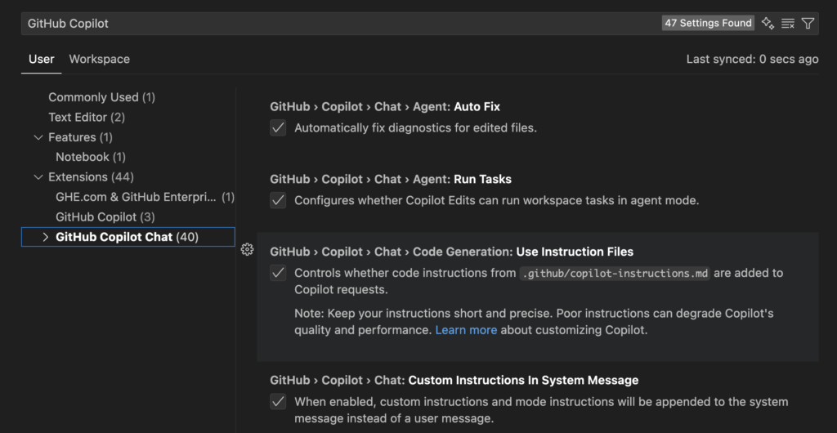Switch to the Workspace settings tab
The image size is (837, 433).
point(99,59)
